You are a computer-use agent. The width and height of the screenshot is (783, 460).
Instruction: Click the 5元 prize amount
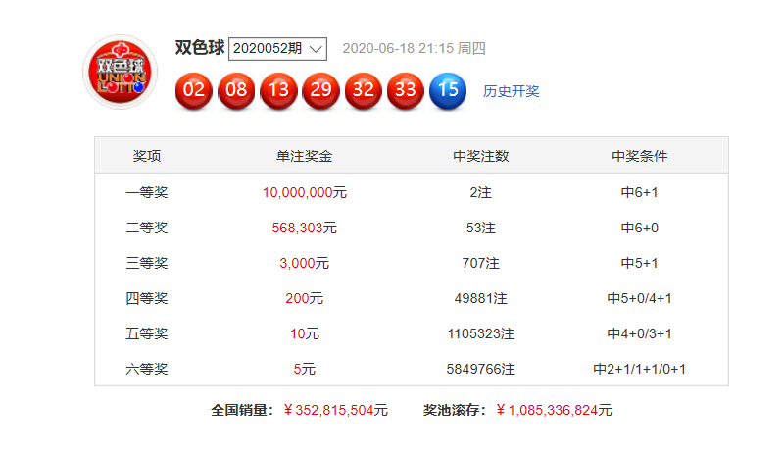click(305, 369)
